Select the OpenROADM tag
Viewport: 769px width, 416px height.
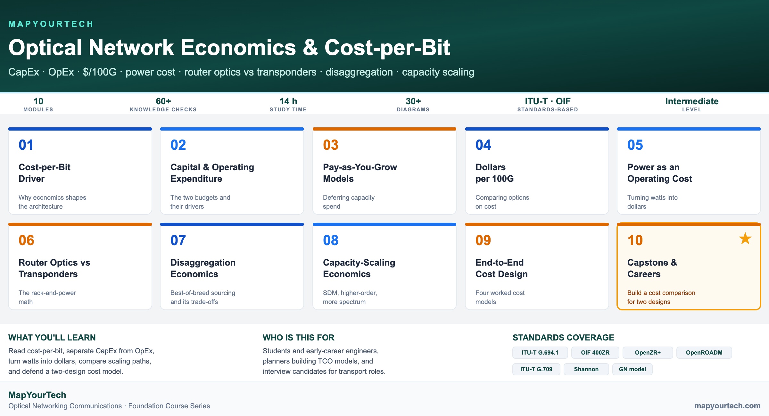click(704, 353)
